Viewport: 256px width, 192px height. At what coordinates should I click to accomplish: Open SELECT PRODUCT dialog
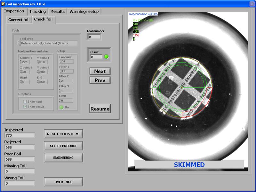[x=63, y=146]
